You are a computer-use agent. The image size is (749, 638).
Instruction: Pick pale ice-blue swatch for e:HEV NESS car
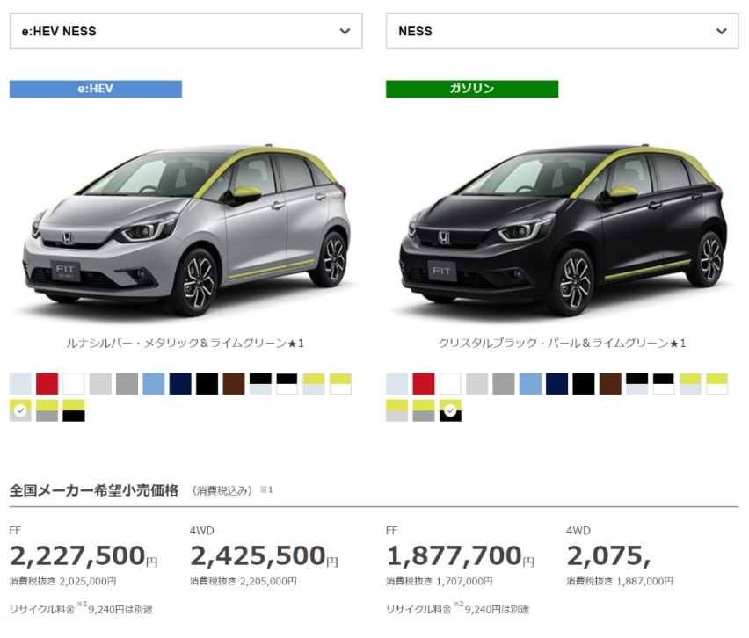20,384
